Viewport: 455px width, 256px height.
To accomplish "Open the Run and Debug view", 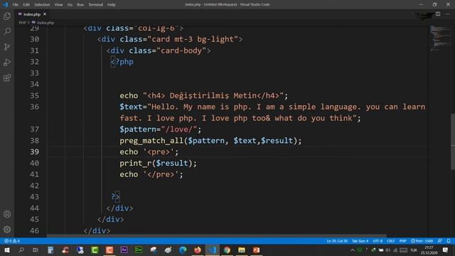I will coord(7,63).
